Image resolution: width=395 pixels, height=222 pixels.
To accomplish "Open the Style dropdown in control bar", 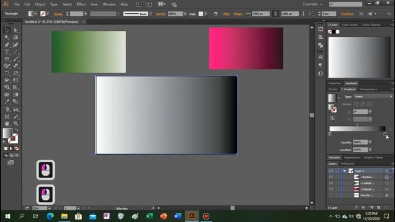I will (x=206, y=14).
